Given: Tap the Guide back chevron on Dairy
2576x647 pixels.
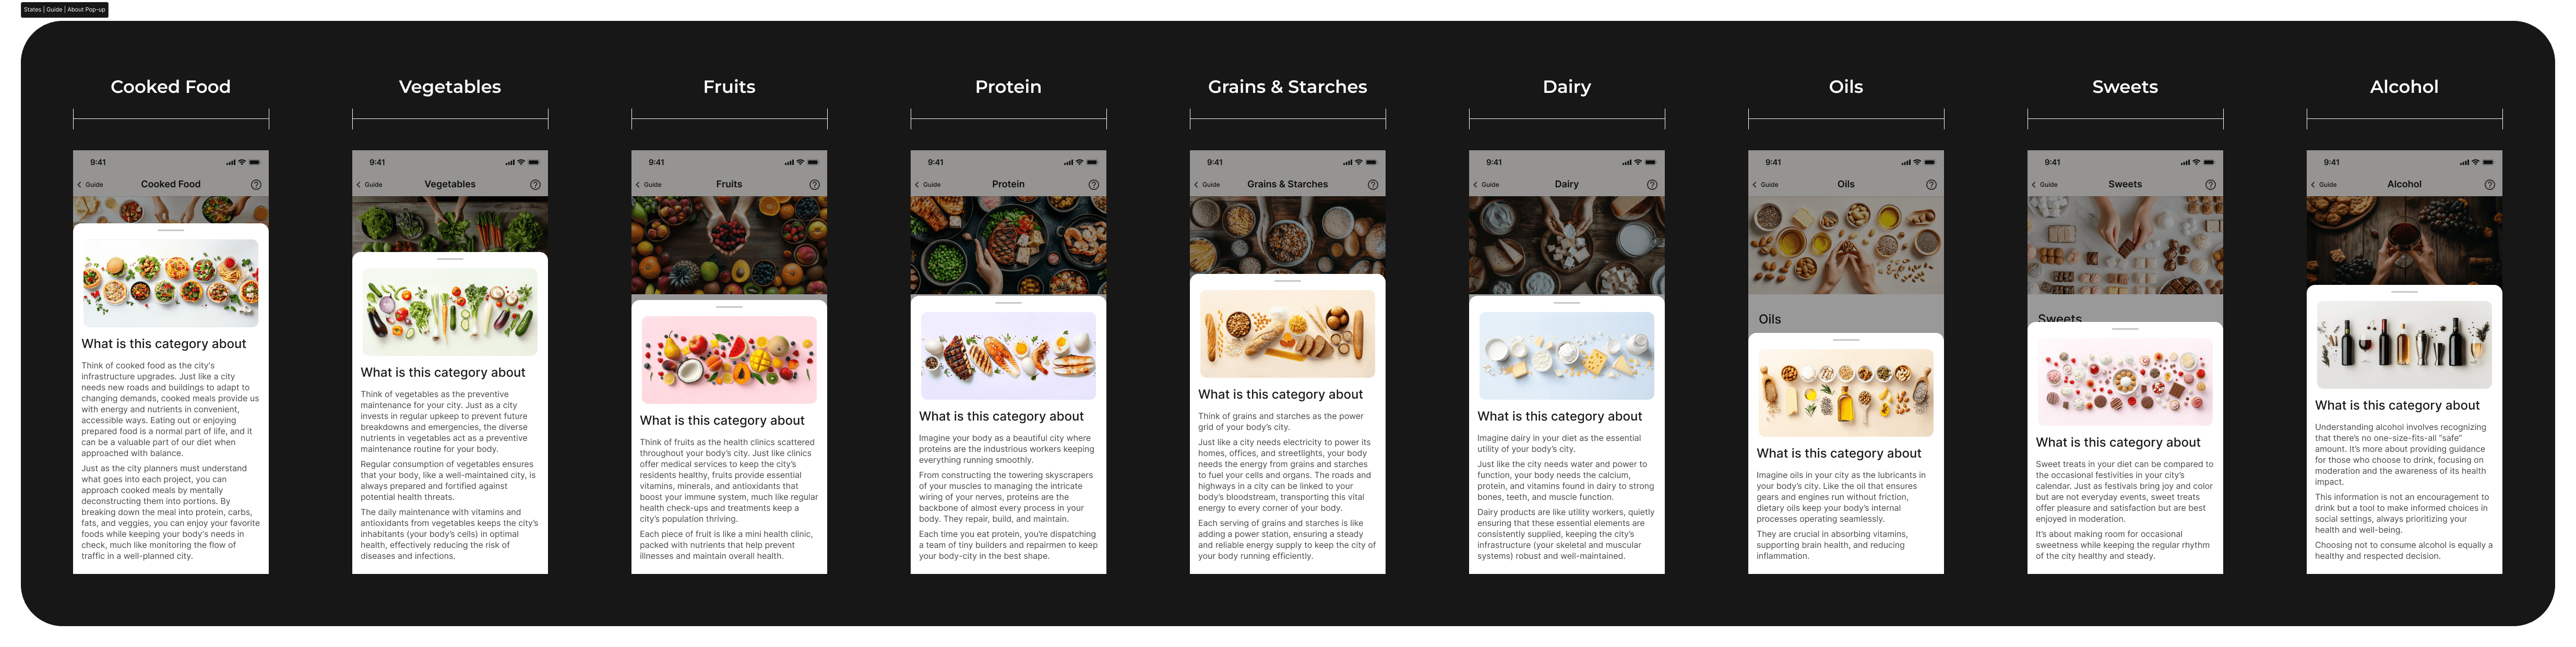Looking at the screenshot, I should coord(1475,185).
